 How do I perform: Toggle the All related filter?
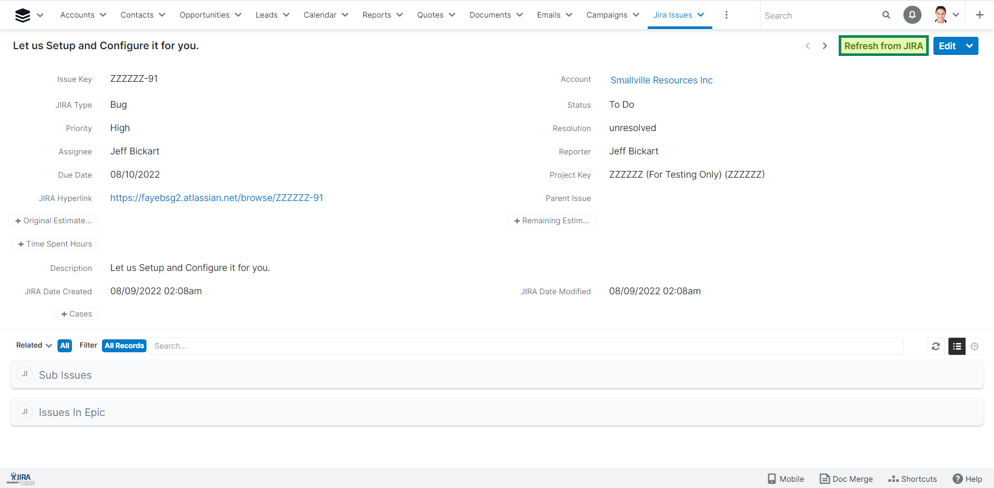pos(65,346)
